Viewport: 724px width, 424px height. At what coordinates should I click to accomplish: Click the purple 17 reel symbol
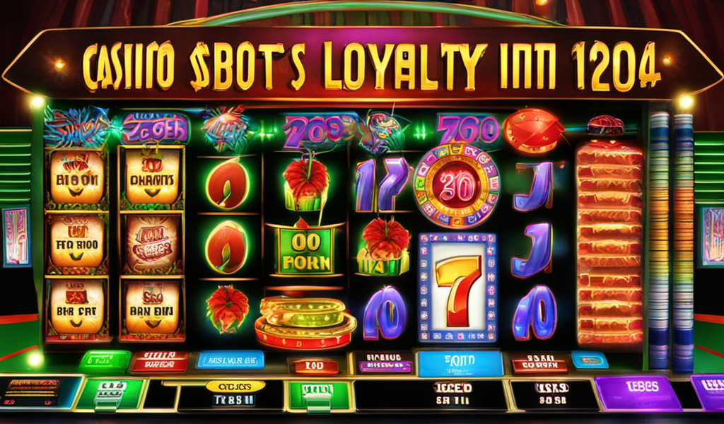point(381,184)
